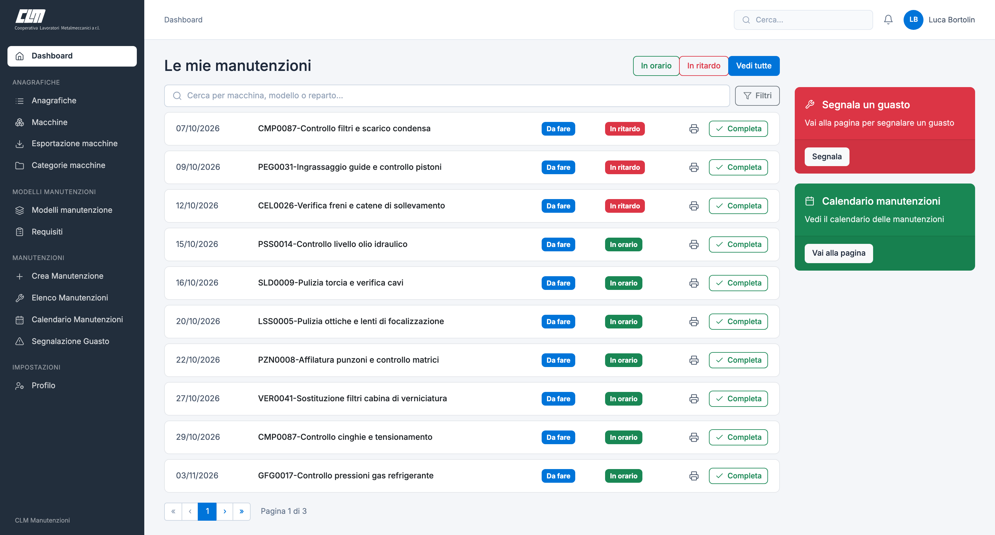
Task: Open Calendario Manutenzioni in sidebar
Action: click(72, 320)
